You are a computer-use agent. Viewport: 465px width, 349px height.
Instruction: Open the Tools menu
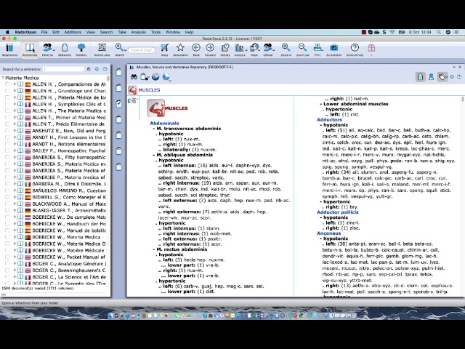[155, 32]
